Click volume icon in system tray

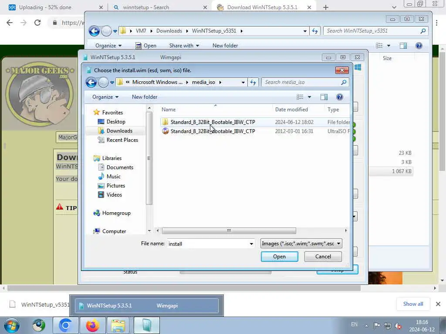coord(398,325)
